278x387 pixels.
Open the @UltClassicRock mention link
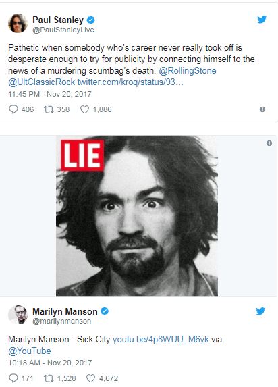(x=41, y=82)
